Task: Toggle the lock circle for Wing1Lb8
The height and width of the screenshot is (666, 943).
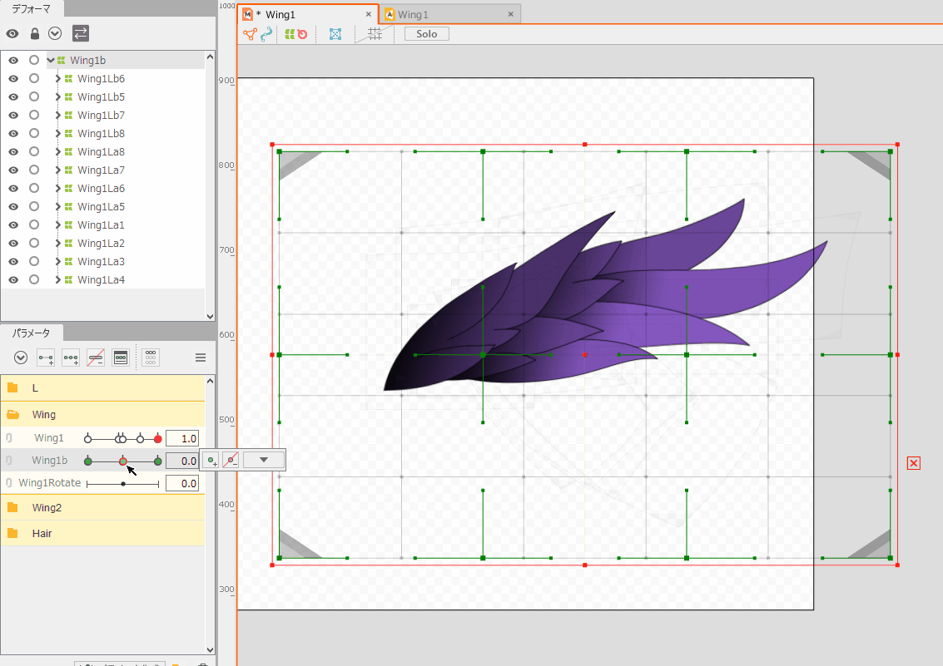Action: 34,133
